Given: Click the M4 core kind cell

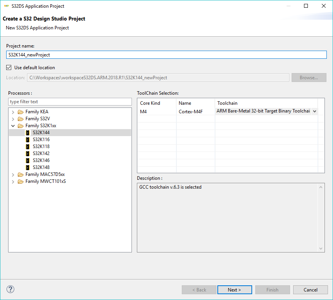Looking at the screenshot, I should (157, 111).
